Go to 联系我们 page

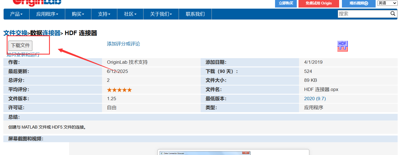pyautogui.click(x=195, y=14)
